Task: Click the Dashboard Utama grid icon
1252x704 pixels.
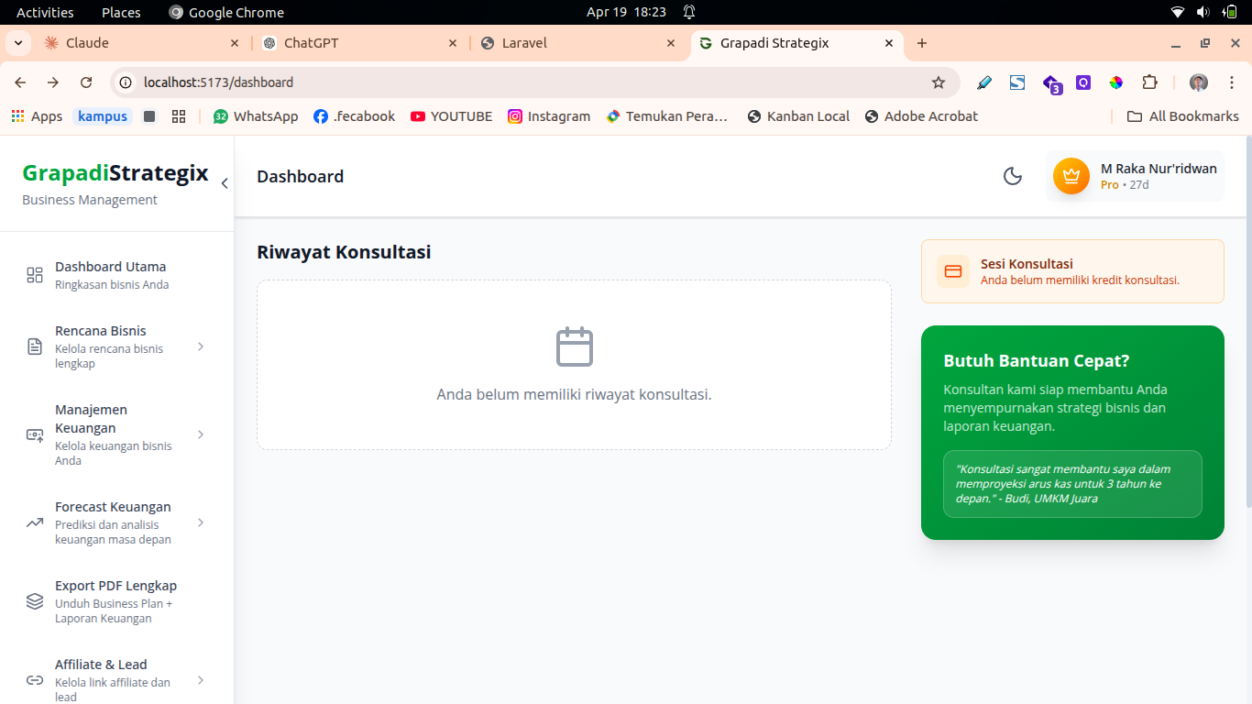Action: click(35, 275)
